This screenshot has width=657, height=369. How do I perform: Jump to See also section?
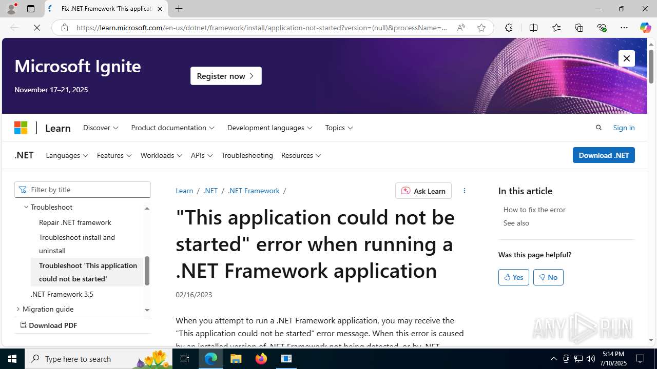(x=516, y=223)
